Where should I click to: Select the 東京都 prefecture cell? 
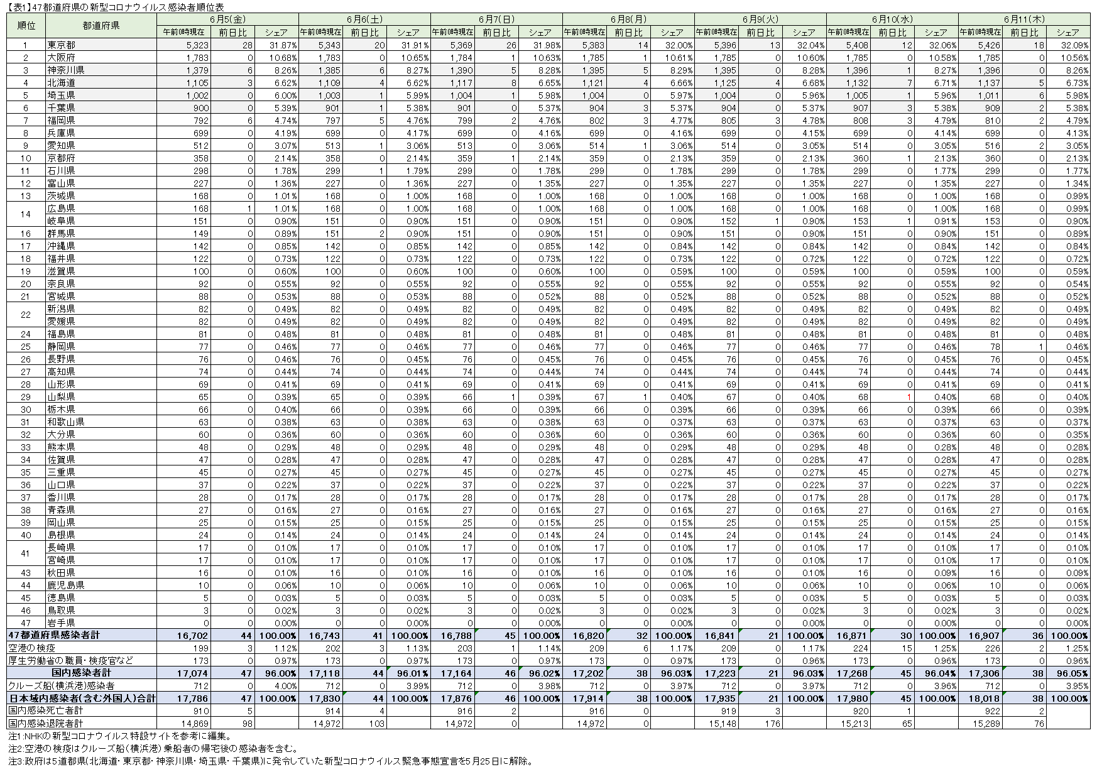click(101, 45)
